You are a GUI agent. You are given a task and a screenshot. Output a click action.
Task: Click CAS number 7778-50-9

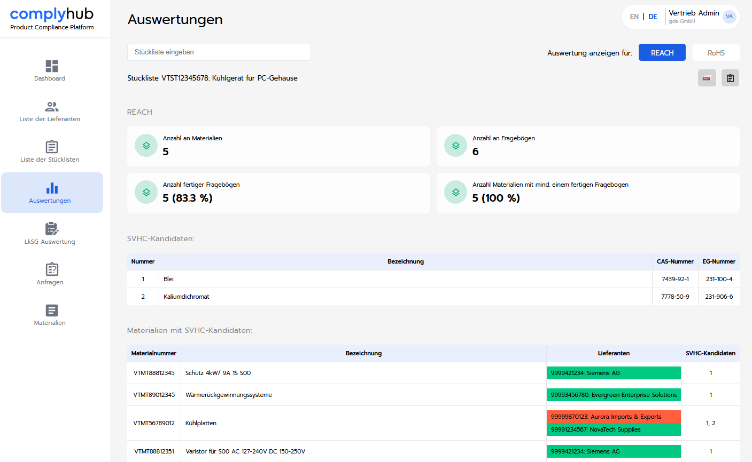(675, 297)
